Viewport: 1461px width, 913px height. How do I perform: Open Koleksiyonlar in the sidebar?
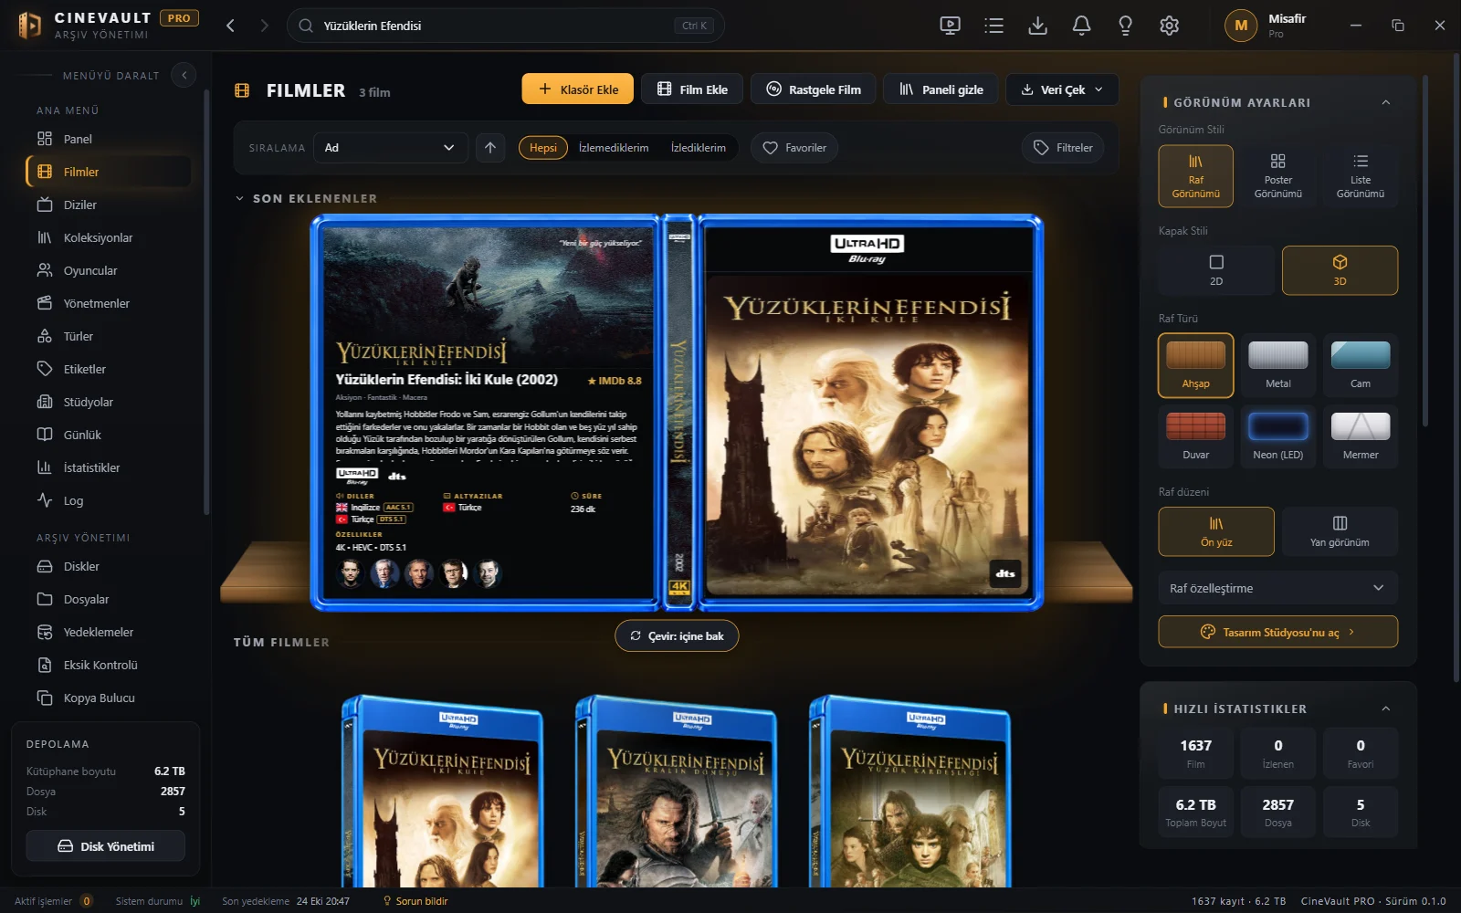[x=108, y=237]
